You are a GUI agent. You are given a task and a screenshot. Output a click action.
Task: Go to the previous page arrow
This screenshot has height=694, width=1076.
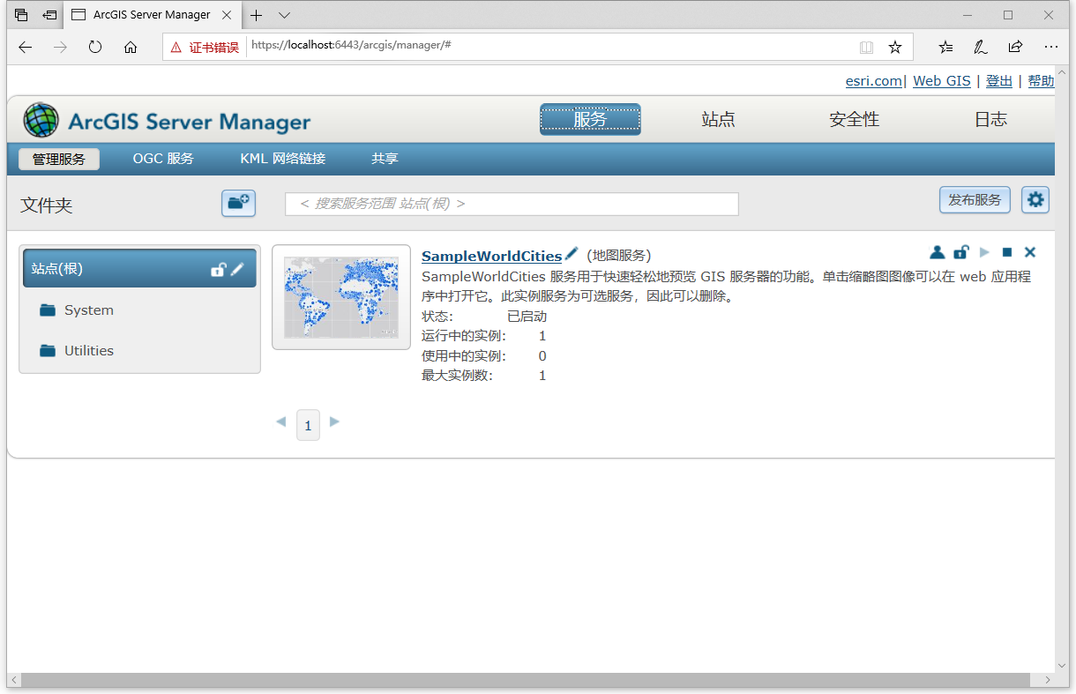[281, 422]
